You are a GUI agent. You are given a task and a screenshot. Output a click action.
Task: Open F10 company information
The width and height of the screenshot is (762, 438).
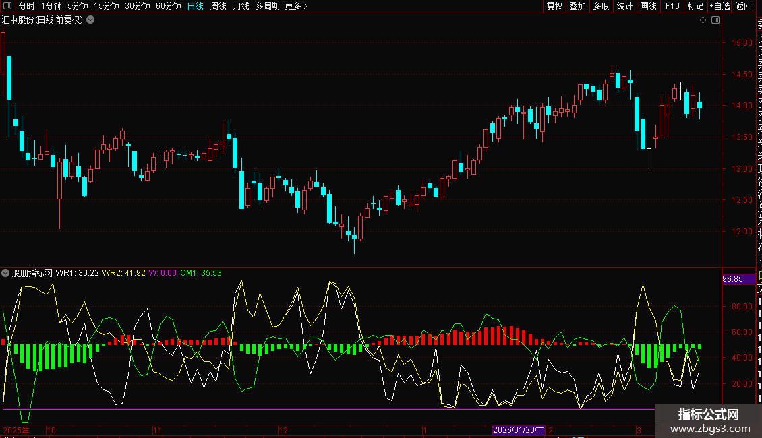point(672,7)
